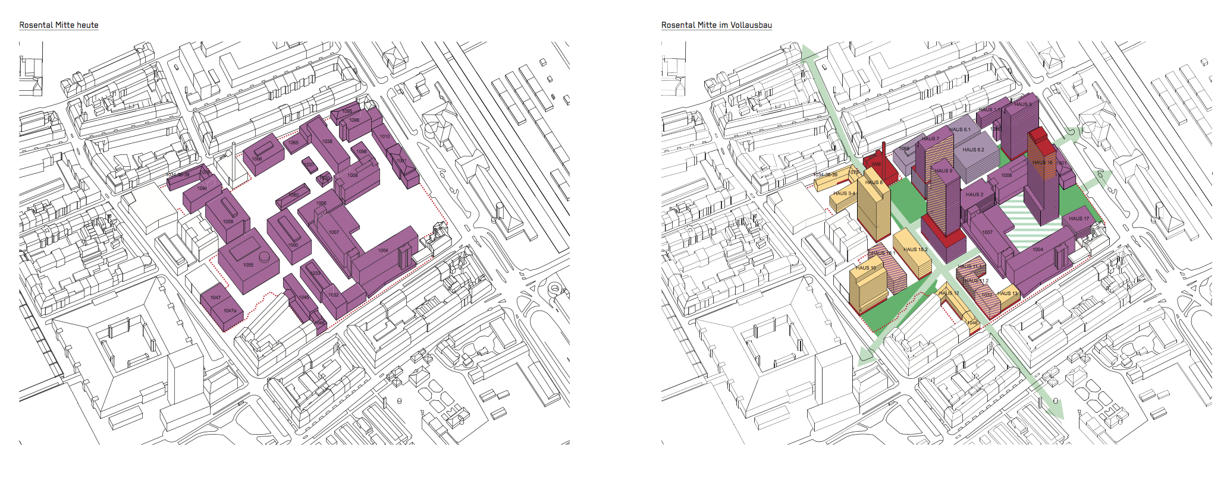Select the "HAUS 18.2" label
The image size is (1227, 481).
pos(916,249)
